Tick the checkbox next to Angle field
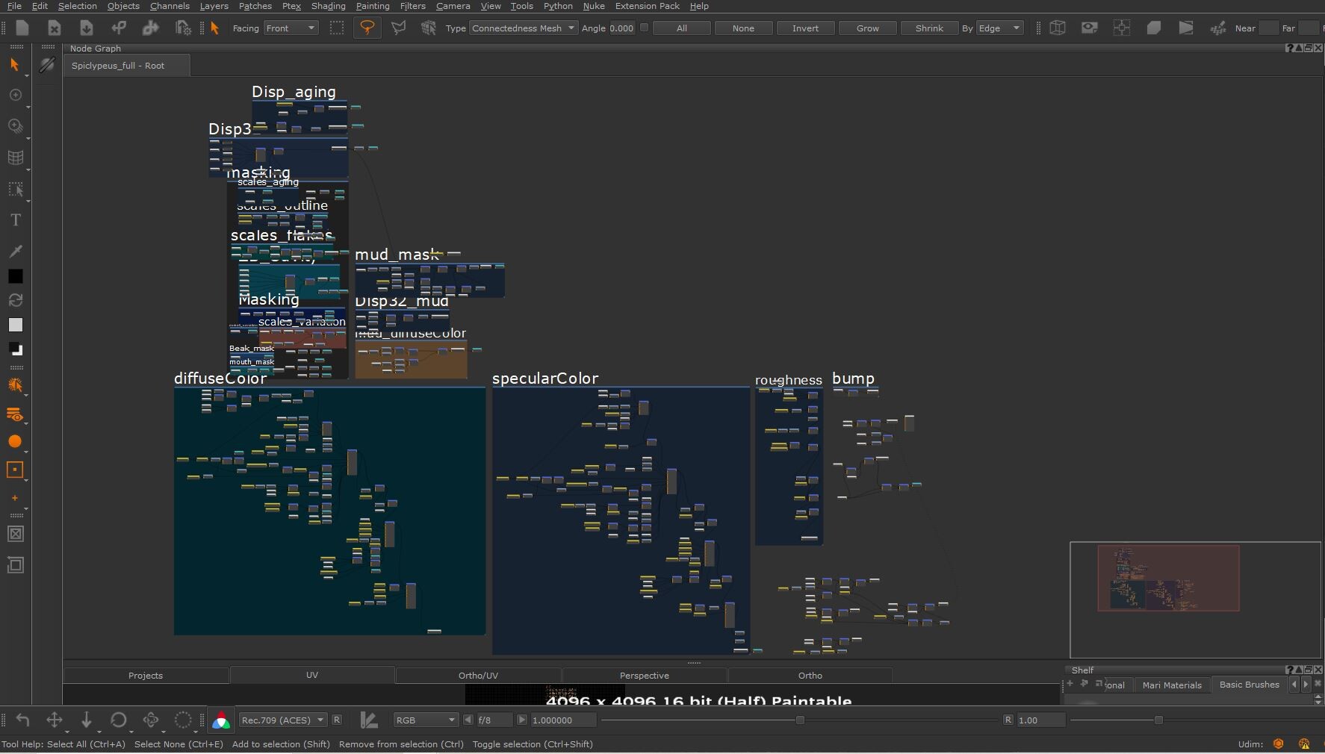The width and height of the screenshot is (1325, 754). click(645, 28)
